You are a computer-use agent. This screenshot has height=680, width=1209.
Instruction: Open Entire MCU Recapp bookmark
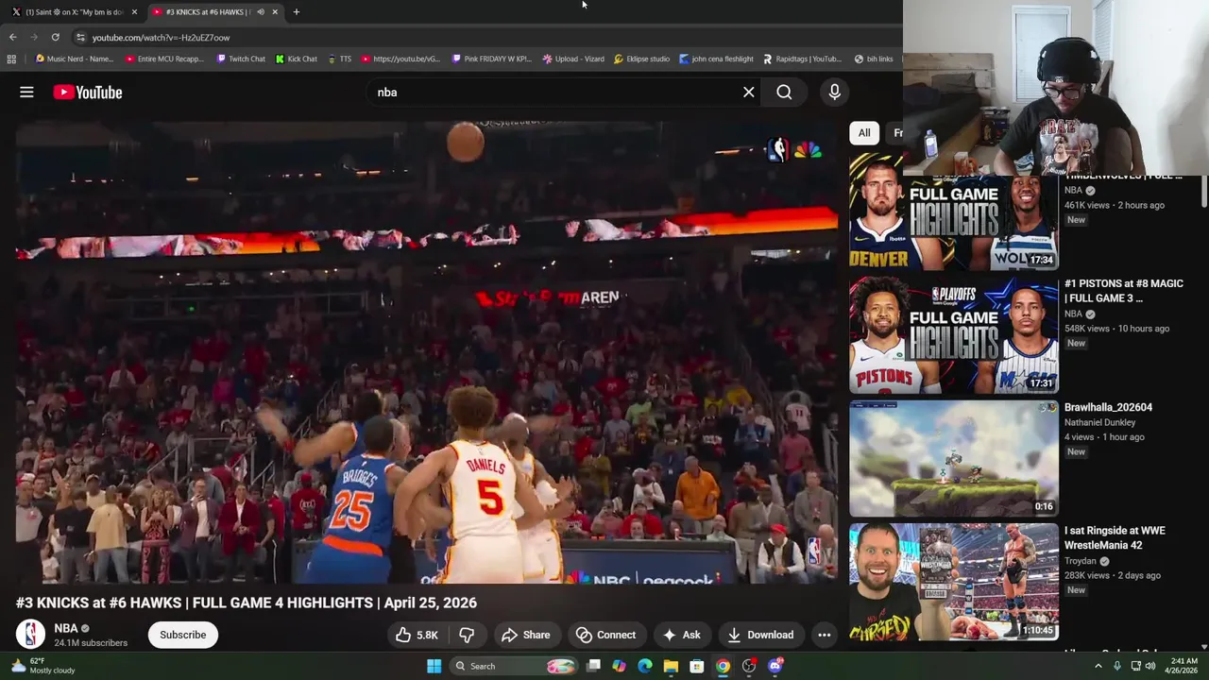[x=164, y=59]
